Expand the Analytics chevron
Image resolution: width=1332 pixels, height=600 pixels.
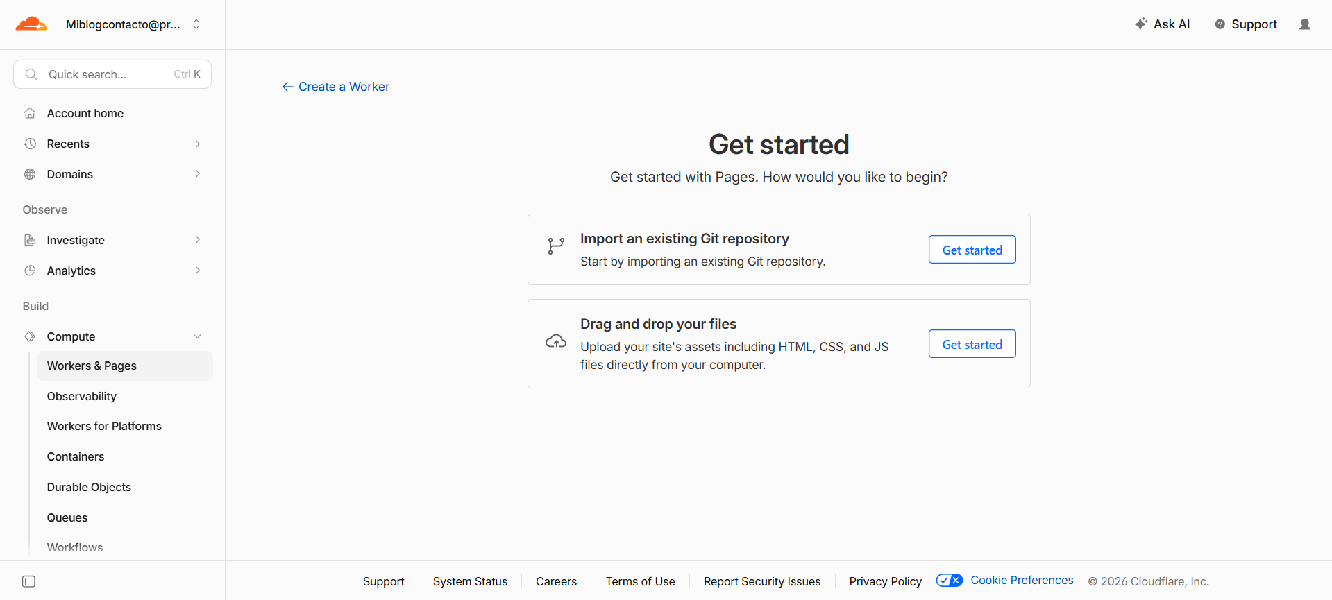point(198,271)
